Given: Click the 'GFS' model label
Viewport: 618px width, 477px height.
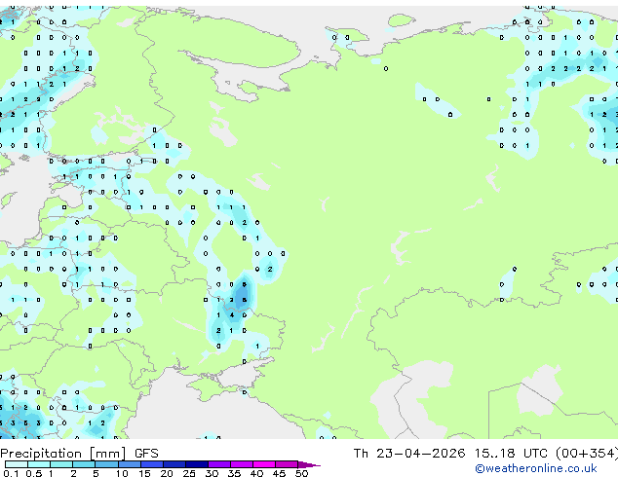Looking at the screenshot, I should pyautogui.click(x=146, y=454).
